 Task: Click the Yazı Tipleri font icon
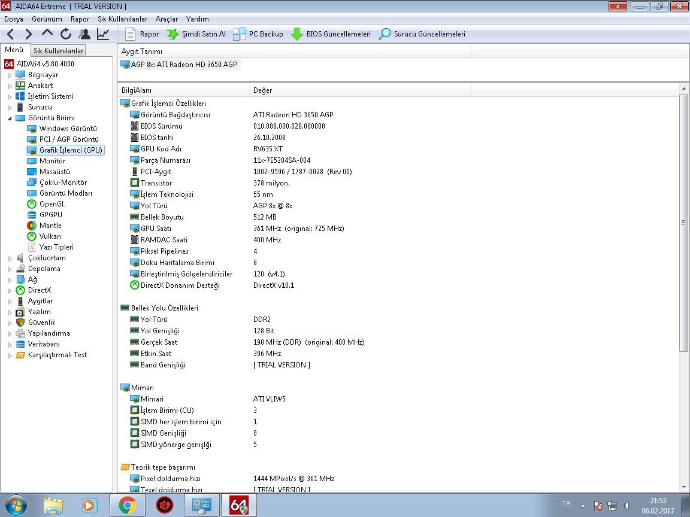[32, 247]
